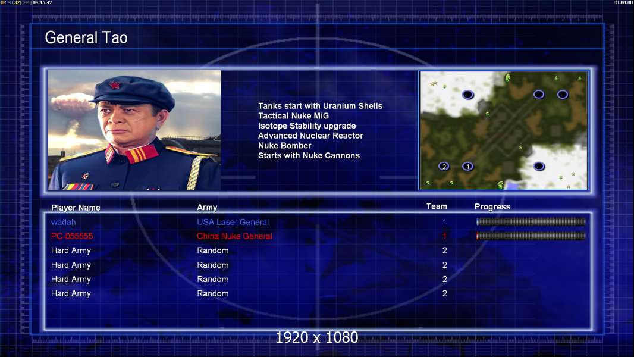Click 'USA Laser General' army entry
This screenshot has width=634, height=357.
click(x=233, y=222)
